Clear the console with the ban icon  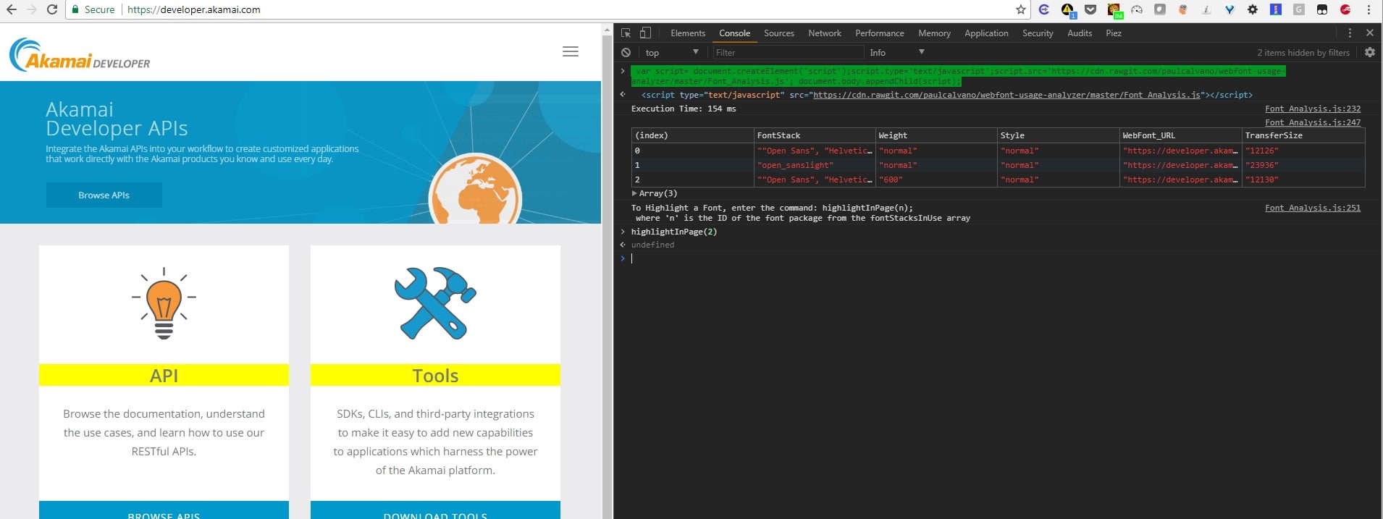(x=626, y=53)
